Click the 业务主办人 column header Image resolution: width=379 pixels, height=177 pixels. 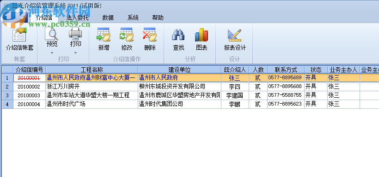[x=343, y=70]
